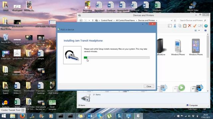Select the Recycle Bin desktop icon
213x119 pixels.
point(6,39)
